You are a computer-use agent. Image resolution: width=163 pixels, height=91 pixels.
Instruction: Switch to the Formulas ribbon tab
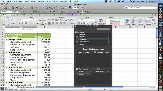pyautogui.click(x=53, y=15)
